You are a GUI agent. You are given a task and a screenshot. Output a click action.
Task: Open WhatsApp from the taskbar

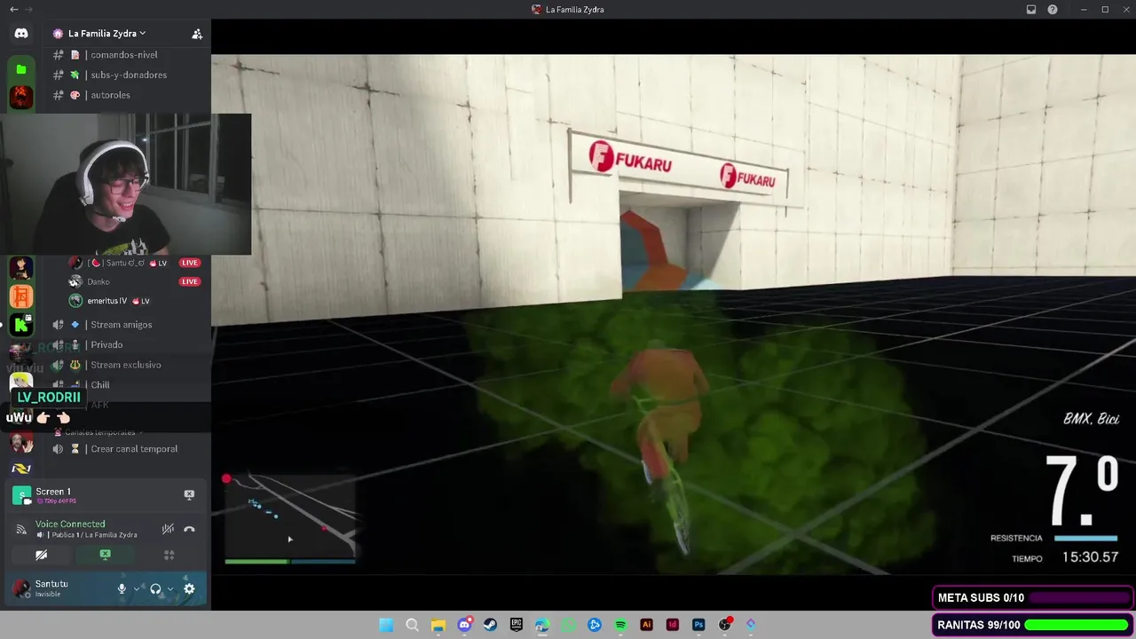point(569,625)
